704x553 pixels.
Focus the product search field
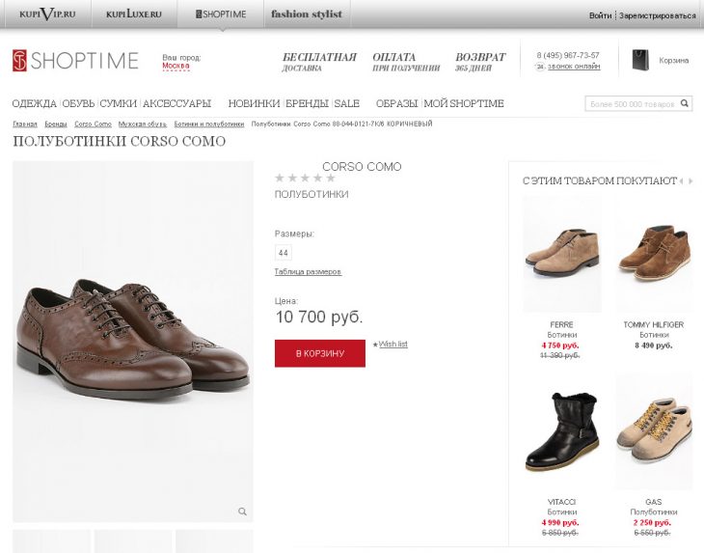click(631, 103)
